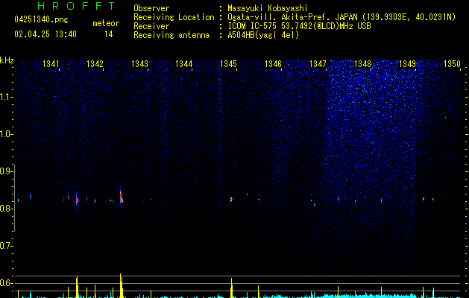Click the strongest meteor echo after 1342
The image size is (469, 298).
[121, 198]
